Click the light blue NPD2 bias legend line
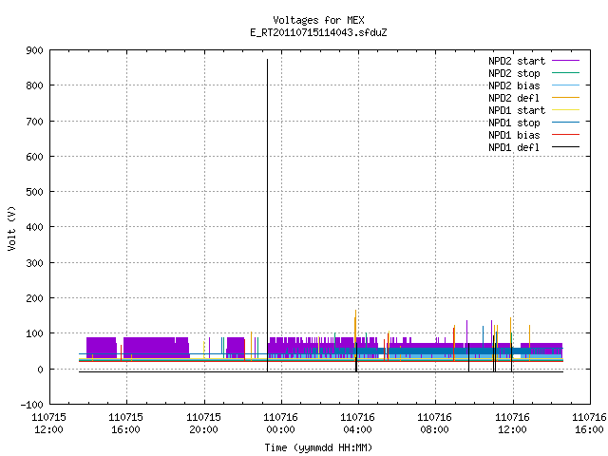 coord(566,85)
